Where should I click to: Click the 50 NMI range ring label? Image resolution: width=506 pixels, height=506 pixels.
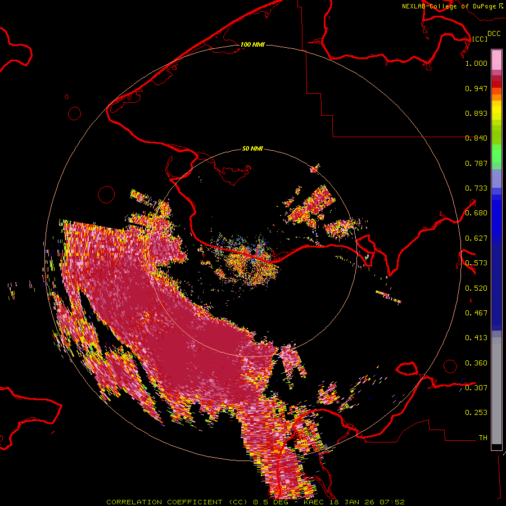pos(252,149)
